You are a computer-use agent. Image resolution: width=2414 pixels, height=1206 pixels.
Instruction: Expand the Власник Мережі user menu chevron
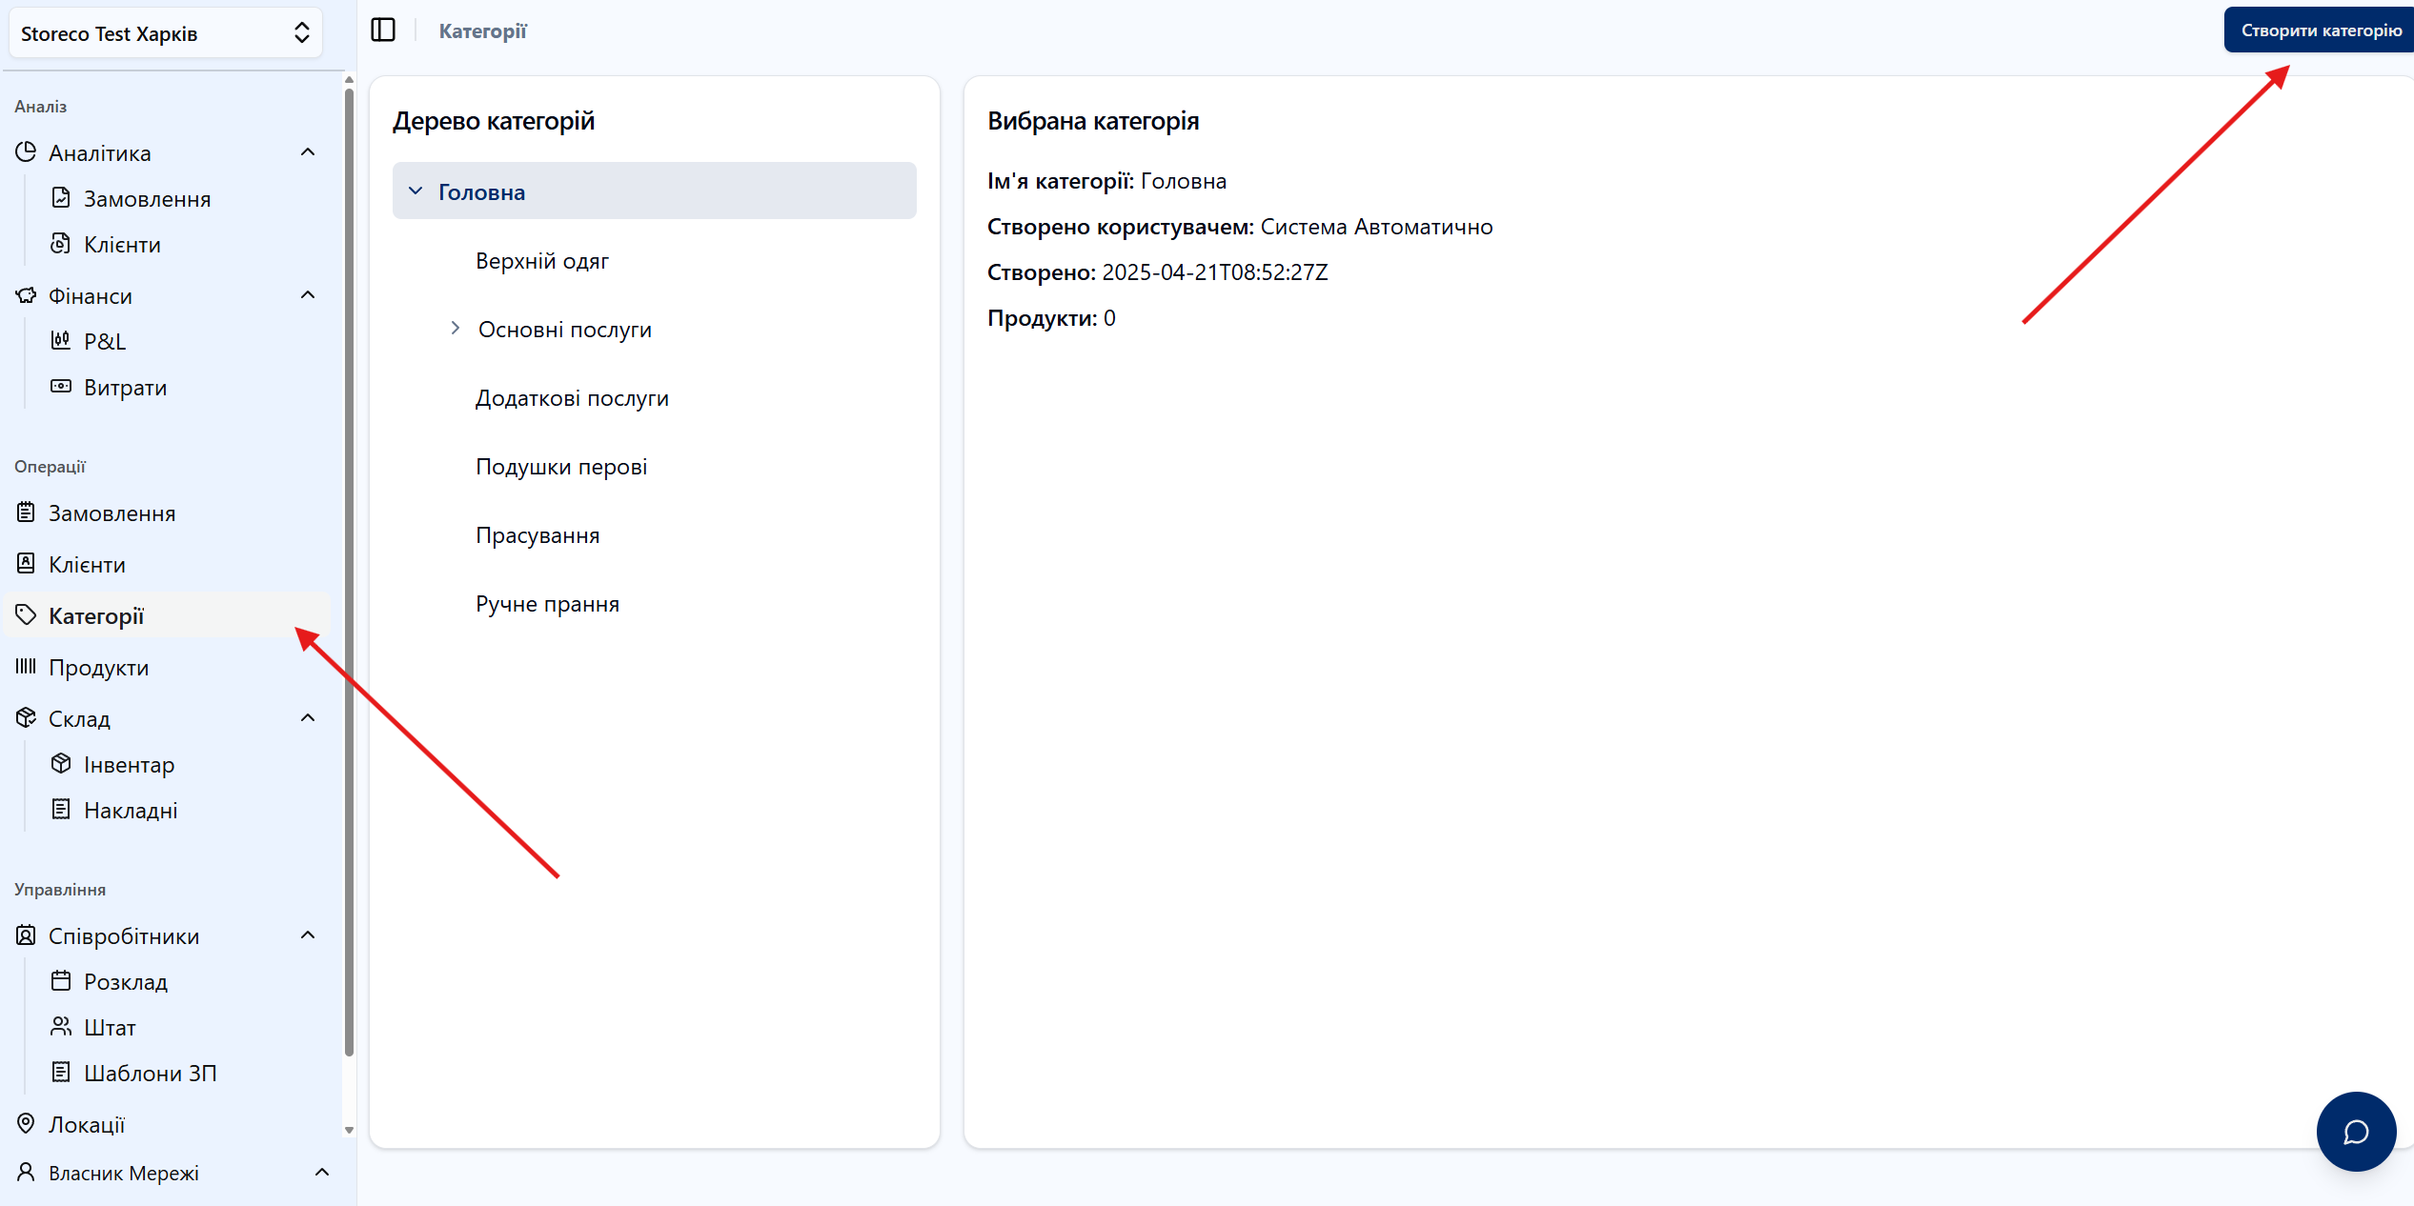coord(322,1173)
